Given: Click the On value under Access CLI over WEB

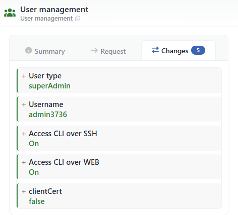Looking at the screenshot, I should point(34,172).
